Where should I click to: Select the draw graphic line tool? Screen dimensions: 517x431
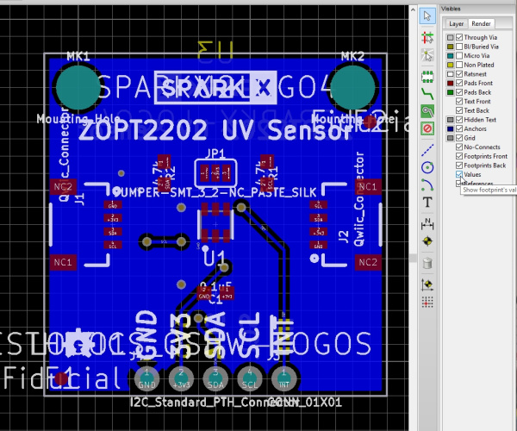tap(427, 150)
